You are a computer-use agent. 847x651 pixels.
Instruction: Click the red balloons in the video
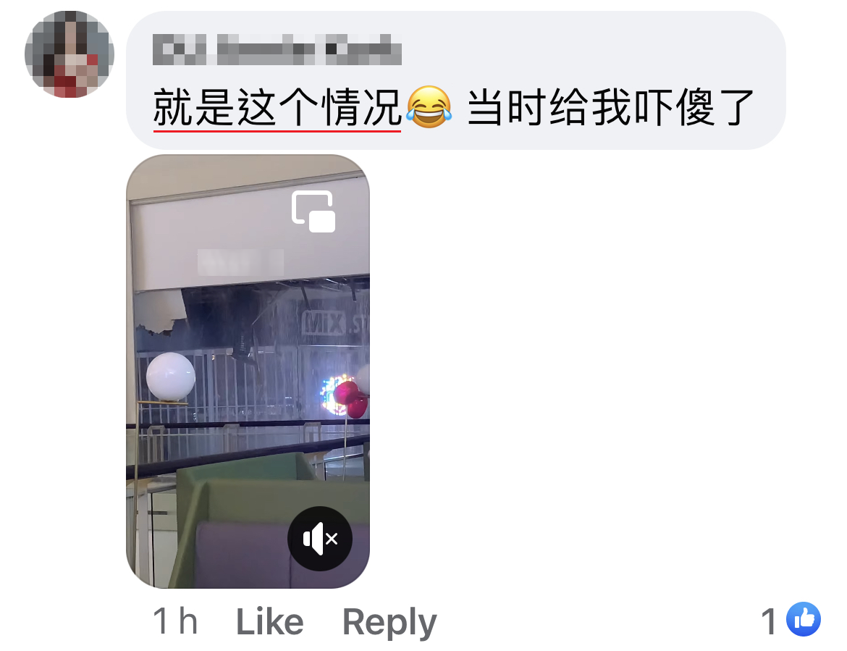(x=350, y=398)
